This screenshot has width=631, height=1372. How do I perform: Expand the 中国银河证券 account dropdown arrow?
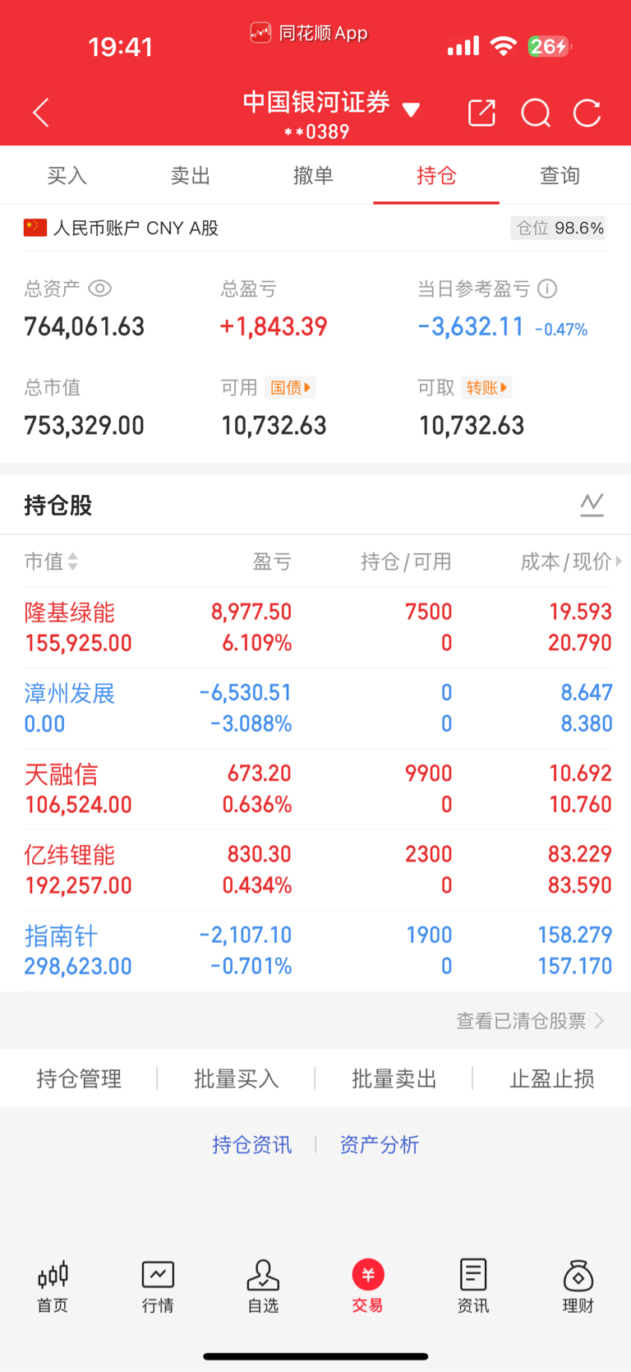click(x=411, y=109)
